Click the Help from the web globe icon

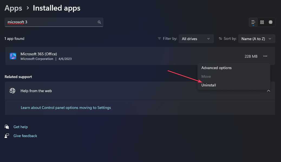(13, 91)
